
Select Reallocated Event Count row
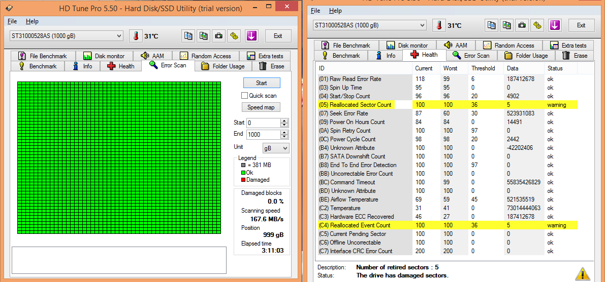[x=447, y=225]
